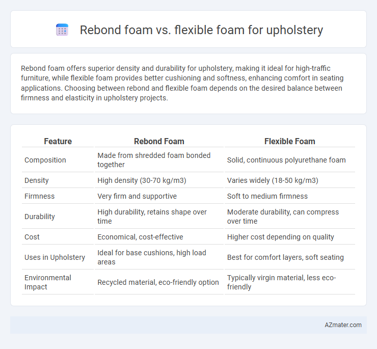
Task: Click 'Ideal for base cushions, high load areas' cell
Action: [x=159, y=257]
